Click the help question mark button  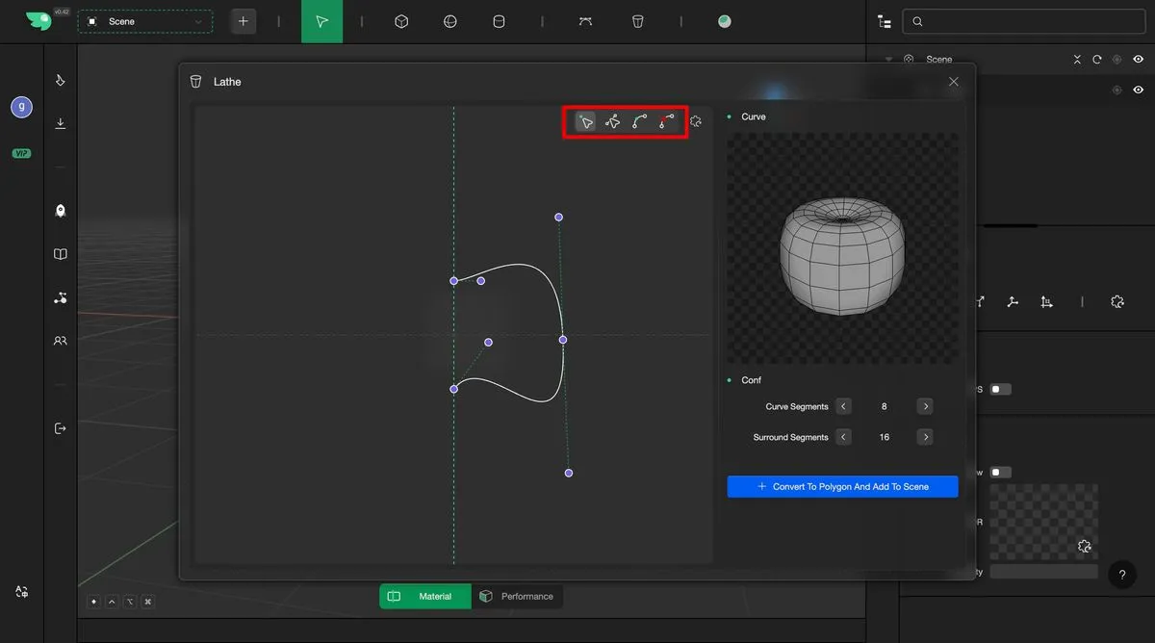pyautogui.click(x=1121, y=575)
